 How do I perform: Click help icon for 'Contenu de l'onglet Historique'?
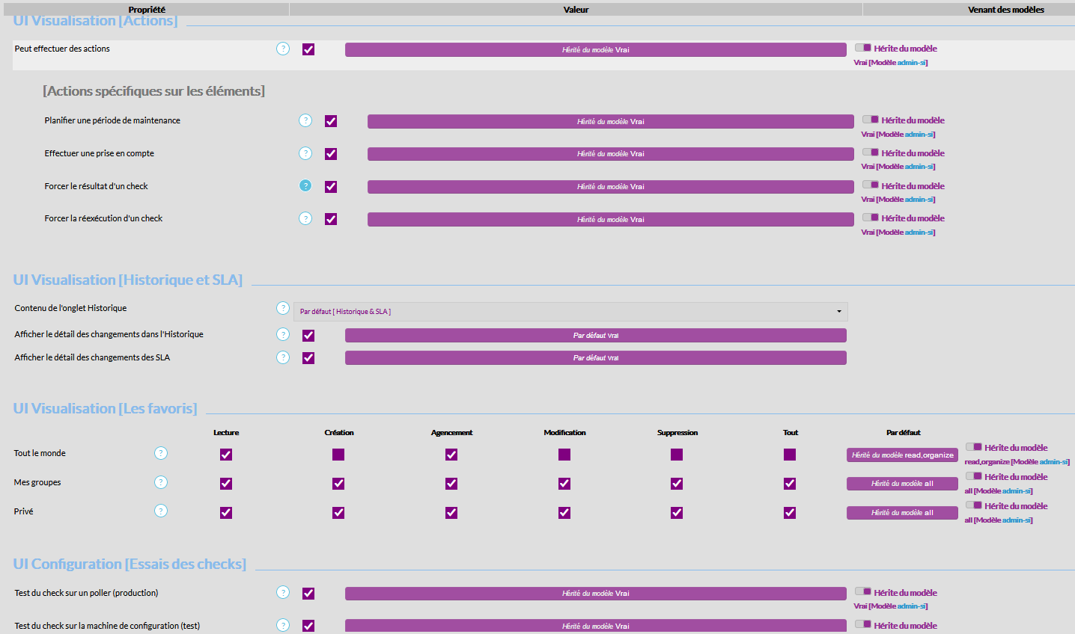coord(283,308)
